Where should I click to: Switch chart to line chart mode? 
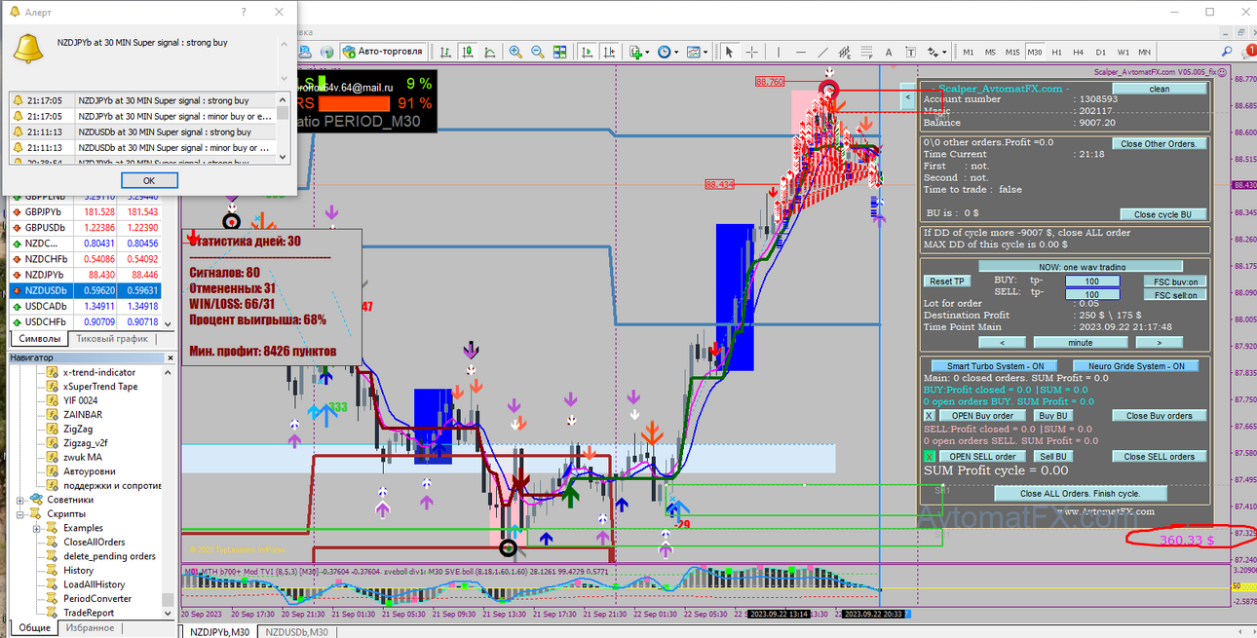pyautogui.click(x=489, y=52)
